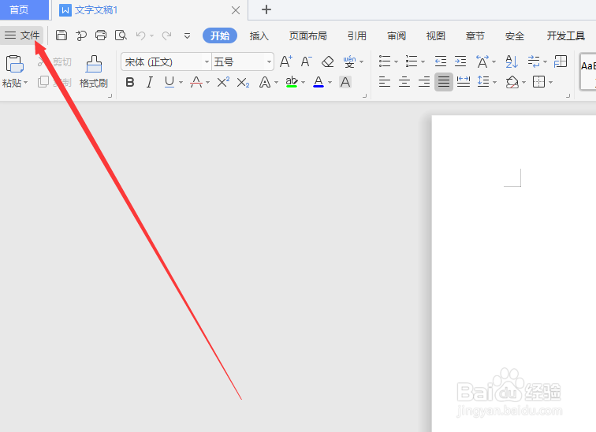Toggle Italic formatting
The height and width of the screenshot is (432, 596).
[x=150, y=82]
